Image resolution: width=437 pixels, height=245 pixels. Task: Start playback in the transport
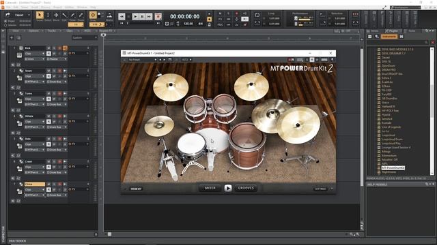click(135, 16)
